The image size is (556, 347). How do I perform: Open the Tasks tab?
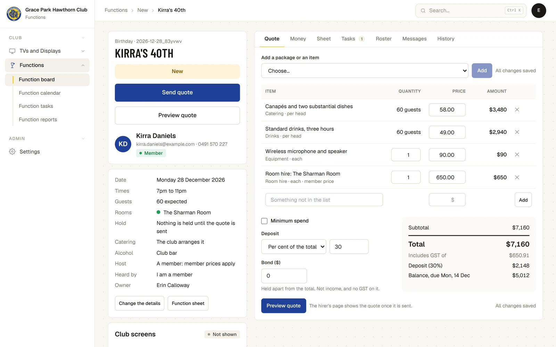tap(353, 39)
